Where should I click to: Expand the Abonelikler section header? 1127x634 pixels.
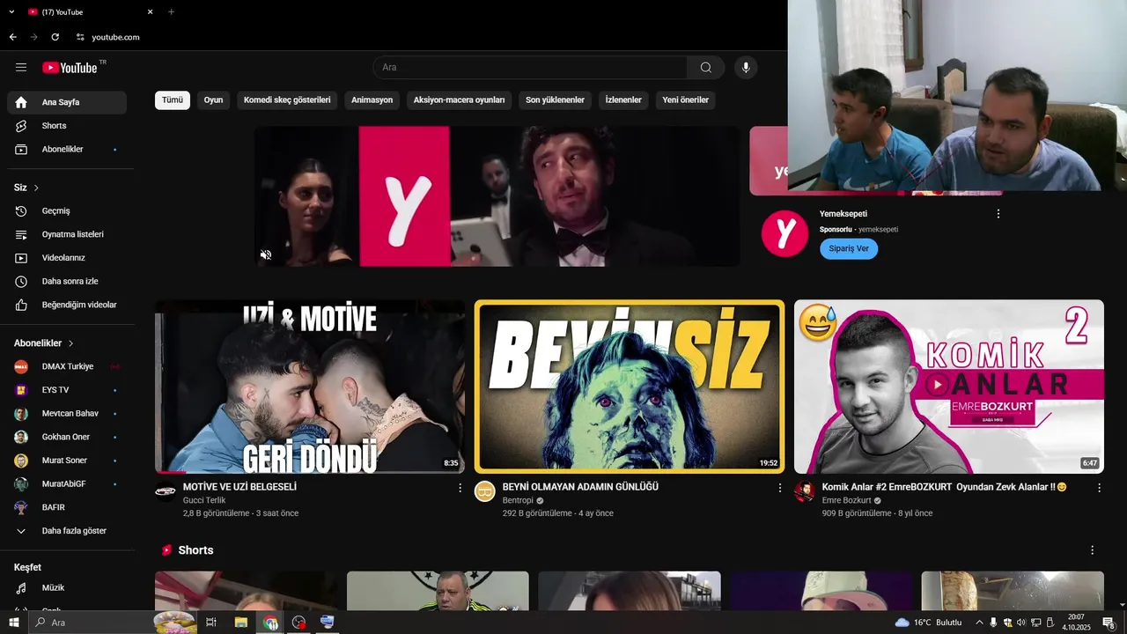coord(44,343)
